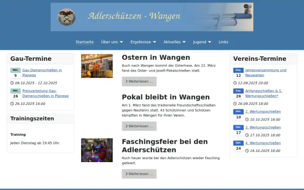304x190 pixels.
Task: Click the green Okt. 26 calendar badge
Action: [16, 93]
